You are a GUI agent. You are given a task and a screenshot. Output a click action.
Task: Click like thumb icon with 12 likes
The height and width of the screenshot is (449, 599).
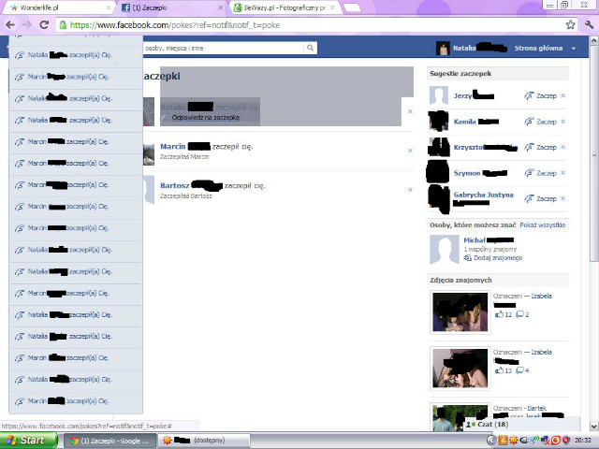pos(499,314)
